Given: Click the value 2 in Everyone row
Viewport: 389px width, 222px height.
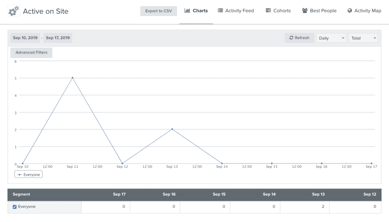Looking at the screenshot, I should [323, 207].
